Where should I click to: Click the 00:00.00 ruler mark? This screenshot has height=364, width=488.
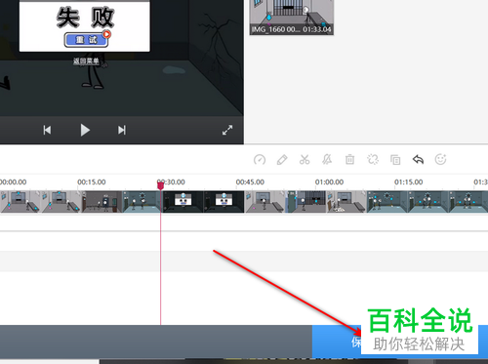click(13, 182)
